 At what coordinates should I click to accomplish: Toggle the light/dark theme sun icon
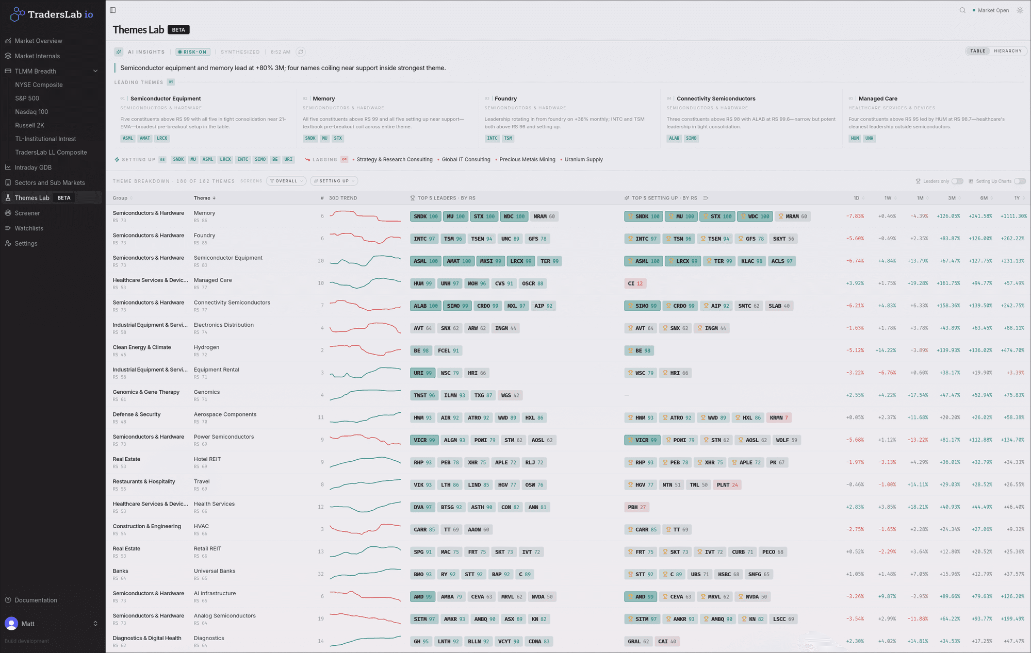coord(1020,10)
